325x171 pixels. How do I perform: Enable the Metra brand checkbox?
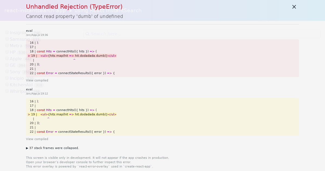pyautogui.click(x=7, y=45)
